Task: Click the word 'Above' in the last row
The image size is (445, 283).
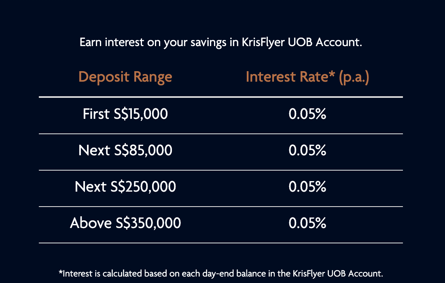Action: coord(91,223)
